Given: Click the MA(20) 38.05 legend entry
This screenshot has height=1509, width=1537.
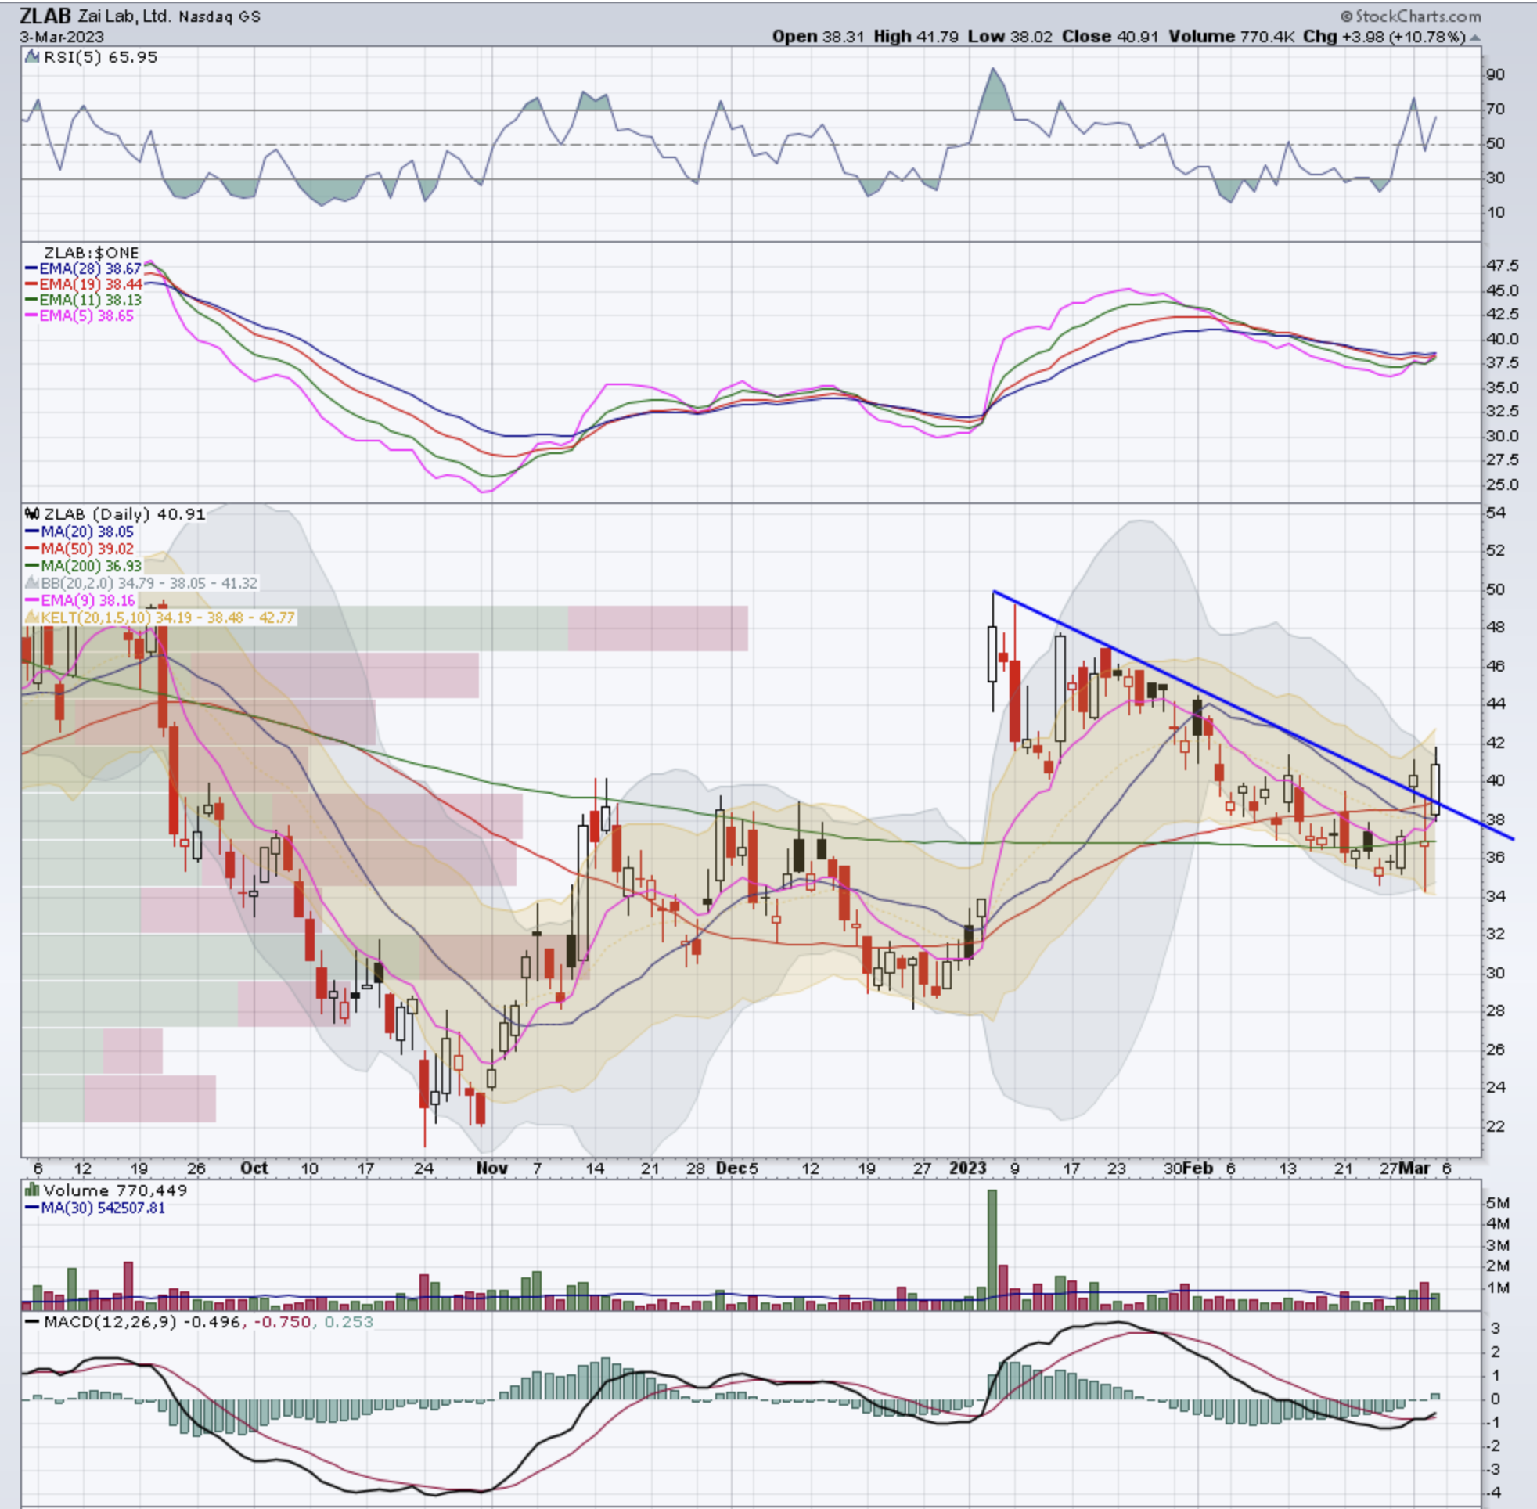Looking at the screenshot, I should [x=80, y=531].
